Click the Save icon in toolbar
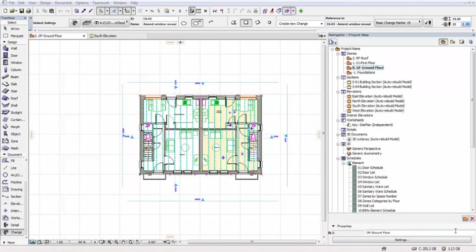The height and width of the screenshot is (252, 476). (21, 11)
